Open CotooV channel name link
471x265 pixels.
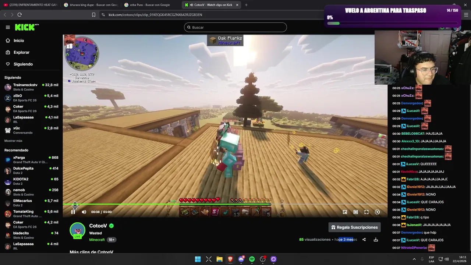coord(98,226)
